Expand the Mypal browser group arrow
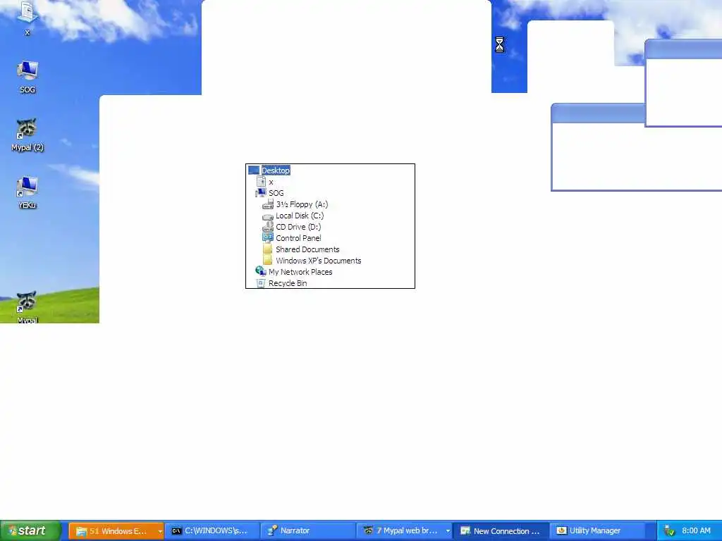The image size is (722, 541). pyautogui.click(x=448, y=531)
